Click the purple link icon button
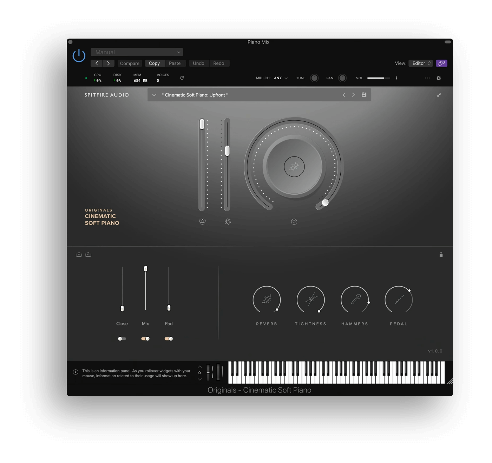 coord(441,63)
